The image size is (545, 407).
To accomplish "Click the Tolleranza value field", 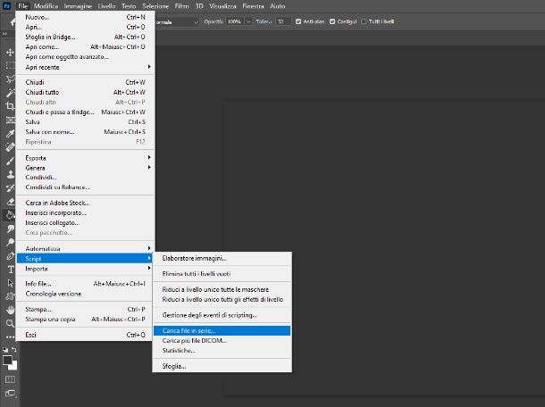I will pyautogui.click(x=283, y=21).
